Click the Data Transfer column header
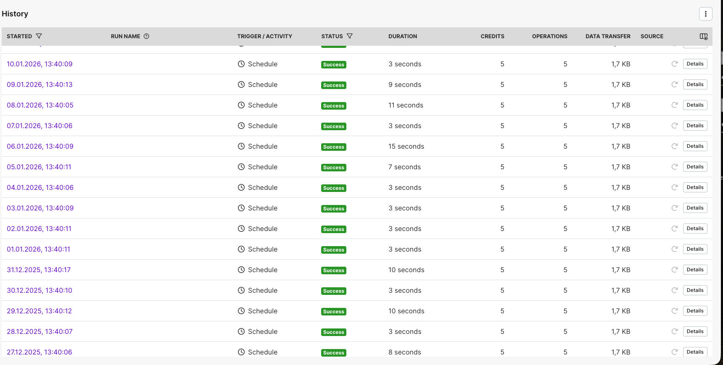 pos(608,36)
